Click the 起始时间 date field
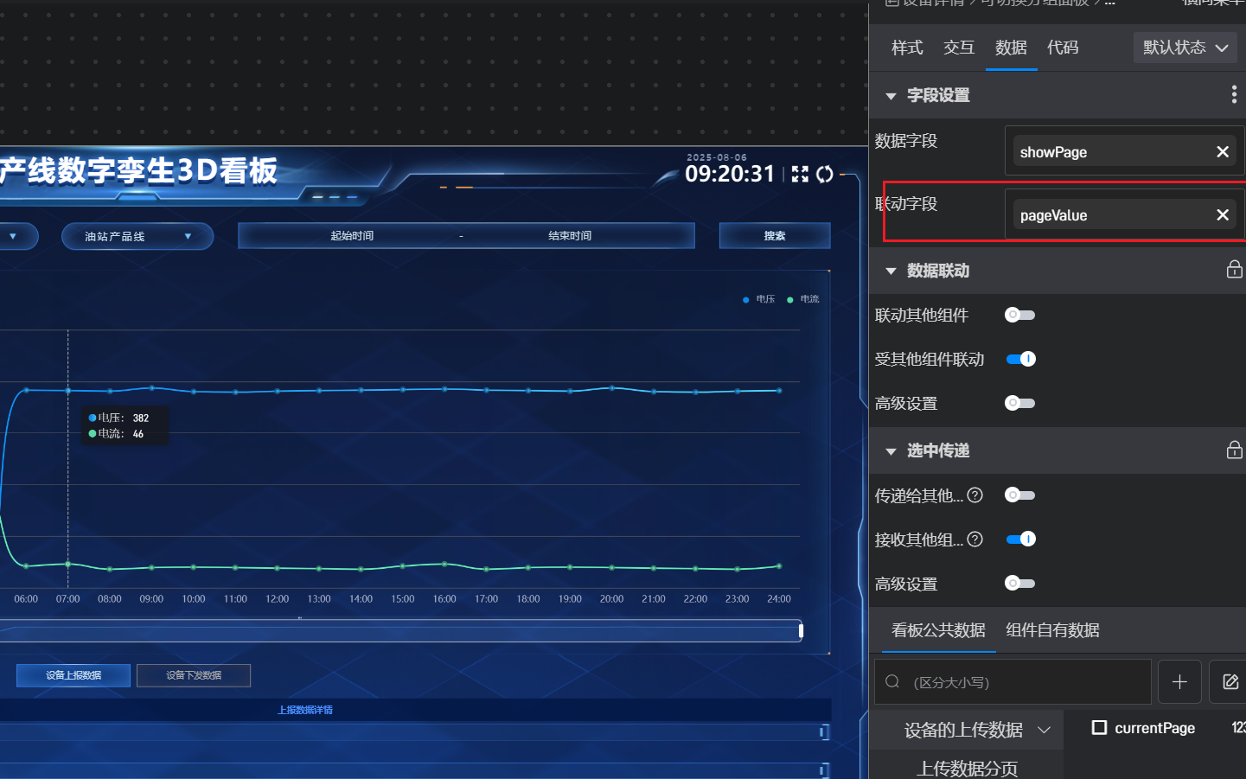Image resolution: width=1246 pixels, height=779 pixels. [x=352, y=236]
